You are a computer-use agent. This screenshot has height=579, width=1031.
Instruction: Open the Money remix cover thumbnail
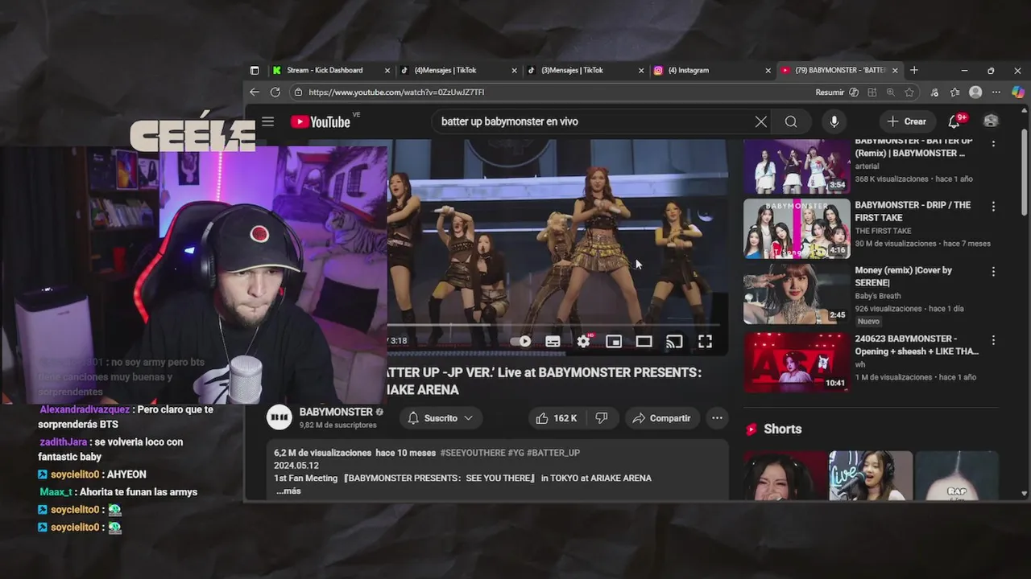(x=797, y=294)
